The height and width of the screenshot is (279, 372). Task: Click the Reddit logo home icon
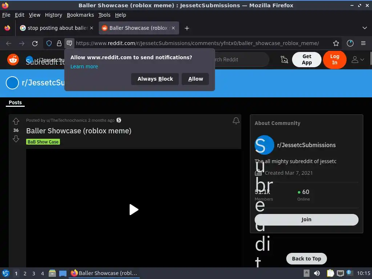tap(13, 60)
